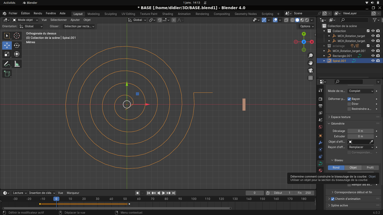This screenshot has width=383, height=215.
Task: Pick the Add Cube tool
Action: (7, 74)
